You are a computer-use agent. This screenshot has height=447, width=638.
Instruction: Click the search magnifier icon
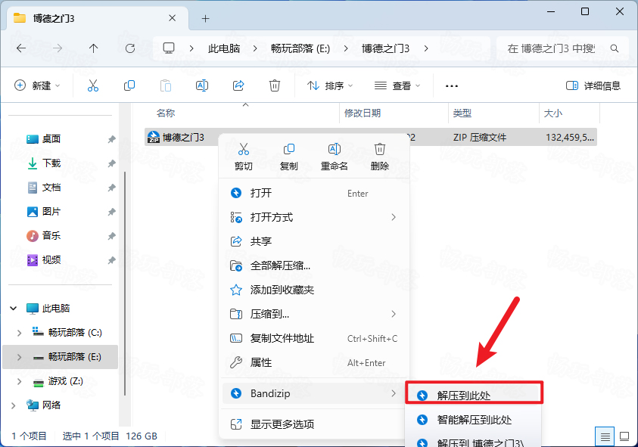[615, 48]
